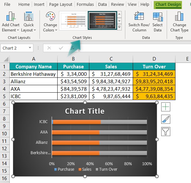Click the Sales legend entry
Screen dimensions: 191x183
(x=85, y=169)
